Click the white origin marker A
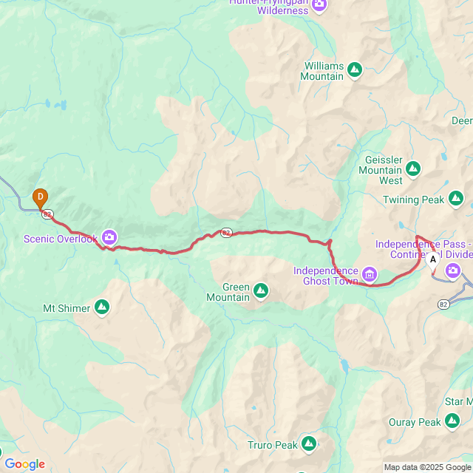Image resolution: width=473 pixels, height=473 pixels. (433, 261)
